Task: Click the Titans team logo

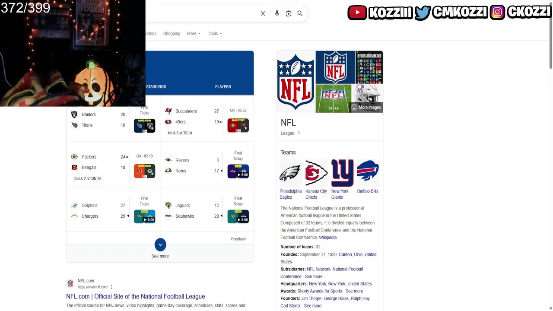Action: coord(74,125)
